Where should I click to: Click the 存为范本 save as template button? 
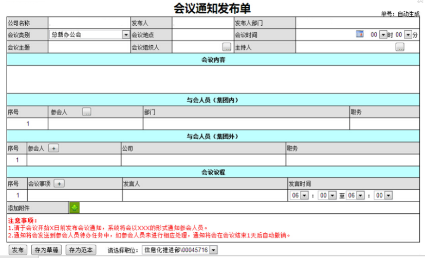click(x=81, y=250)
